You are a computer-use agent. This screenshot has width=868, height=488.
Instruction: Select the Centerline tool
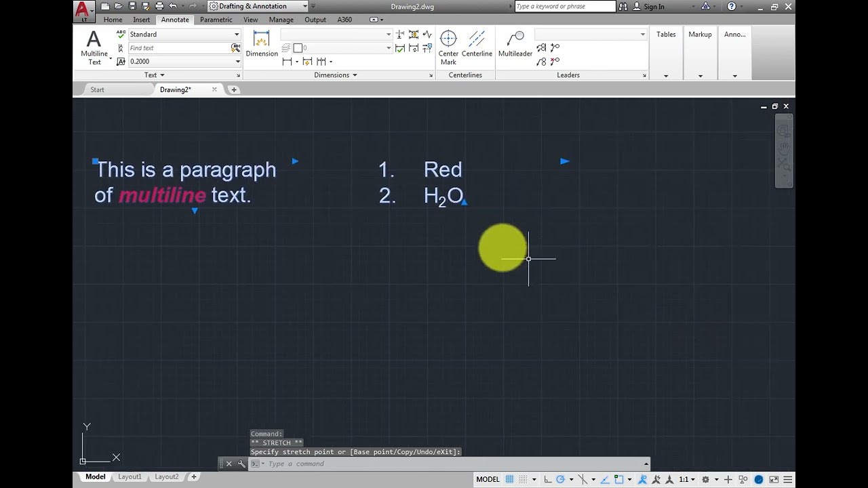click(x=477, y=44)
